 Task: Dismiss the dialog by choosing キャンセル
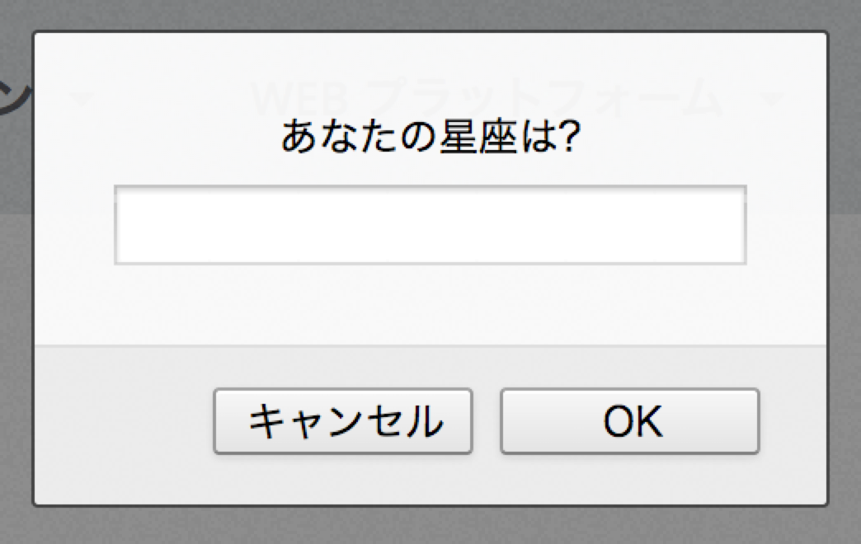coord(342,420)
